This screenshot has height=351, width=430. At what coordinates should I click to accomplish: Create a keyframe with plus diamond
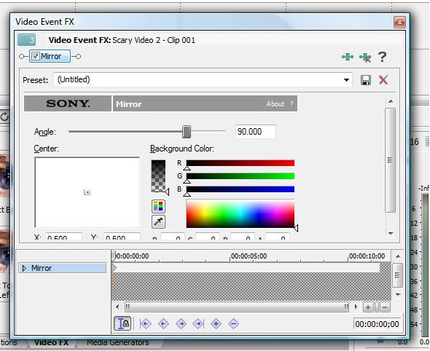(216, 324)
